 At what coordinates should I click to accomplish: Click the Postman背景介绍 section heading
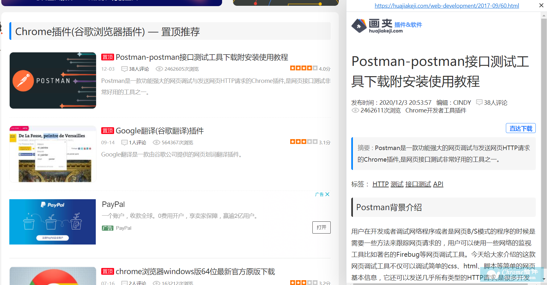pos(444,207)
